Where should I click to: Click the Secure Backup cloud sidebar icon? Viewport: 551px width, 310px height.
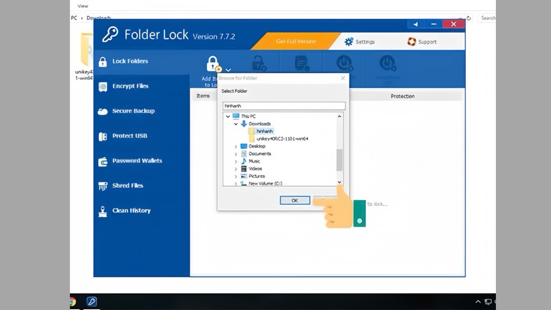coord(103,111)
